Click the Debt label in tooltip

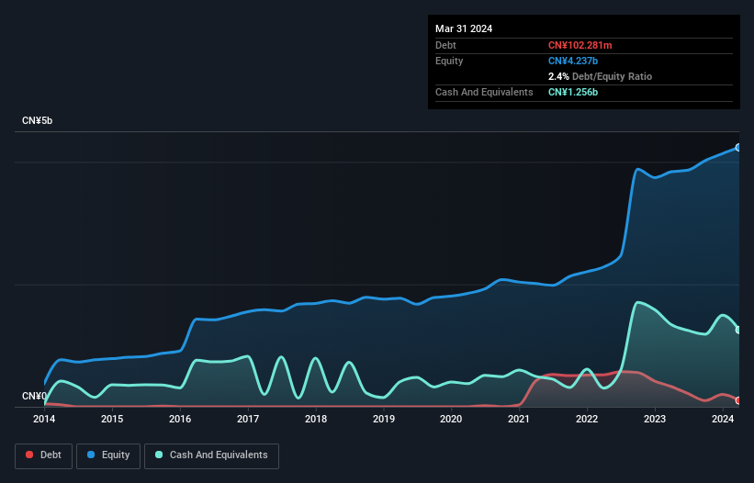click(445, 45)
